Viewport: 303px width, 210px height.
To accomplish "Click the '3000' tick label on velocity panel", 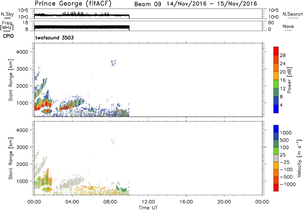I will [x=22, y=147].
